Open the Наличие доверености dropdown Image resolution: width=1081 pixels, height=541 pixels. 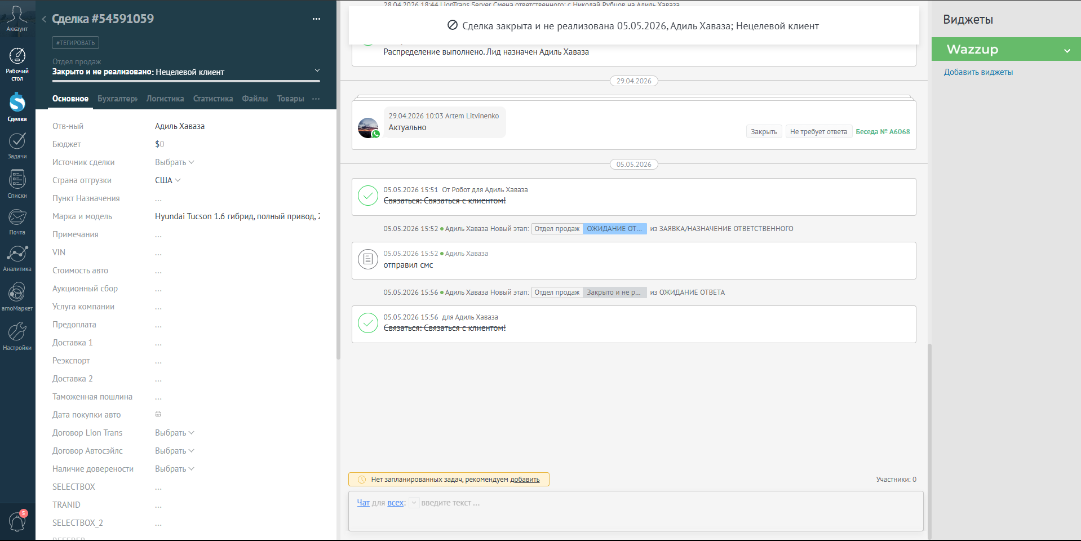174,469
